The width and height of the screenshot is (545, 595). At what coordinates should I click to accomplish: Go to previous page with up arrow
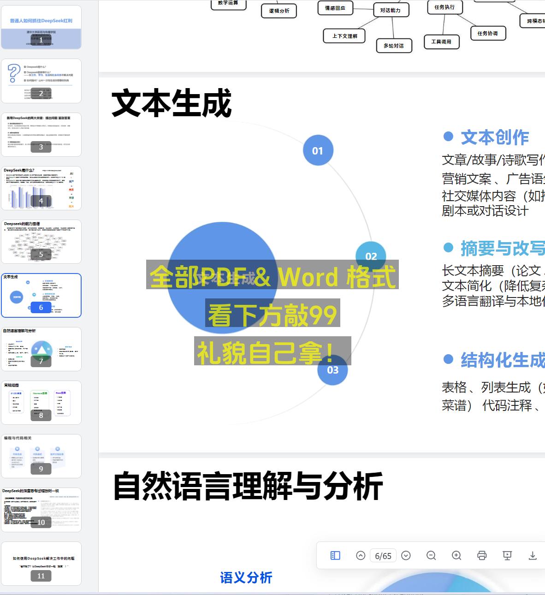pos(361,556)
